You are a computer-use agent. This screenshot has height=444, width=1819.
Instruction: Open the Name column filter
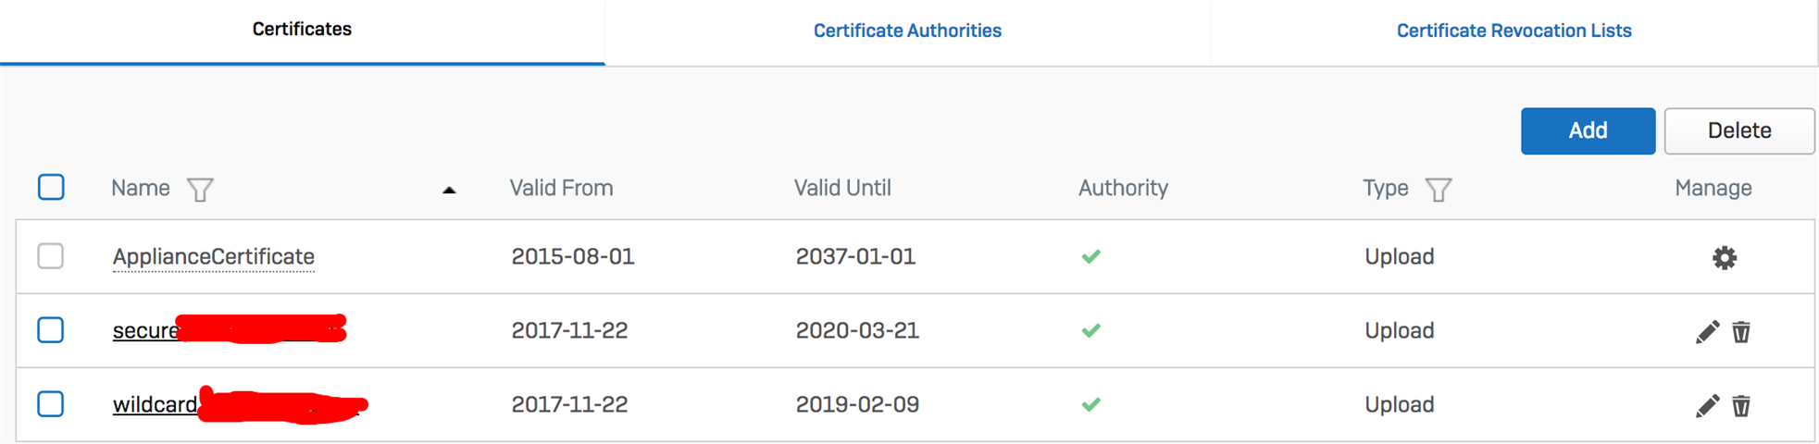pos(200,190)
